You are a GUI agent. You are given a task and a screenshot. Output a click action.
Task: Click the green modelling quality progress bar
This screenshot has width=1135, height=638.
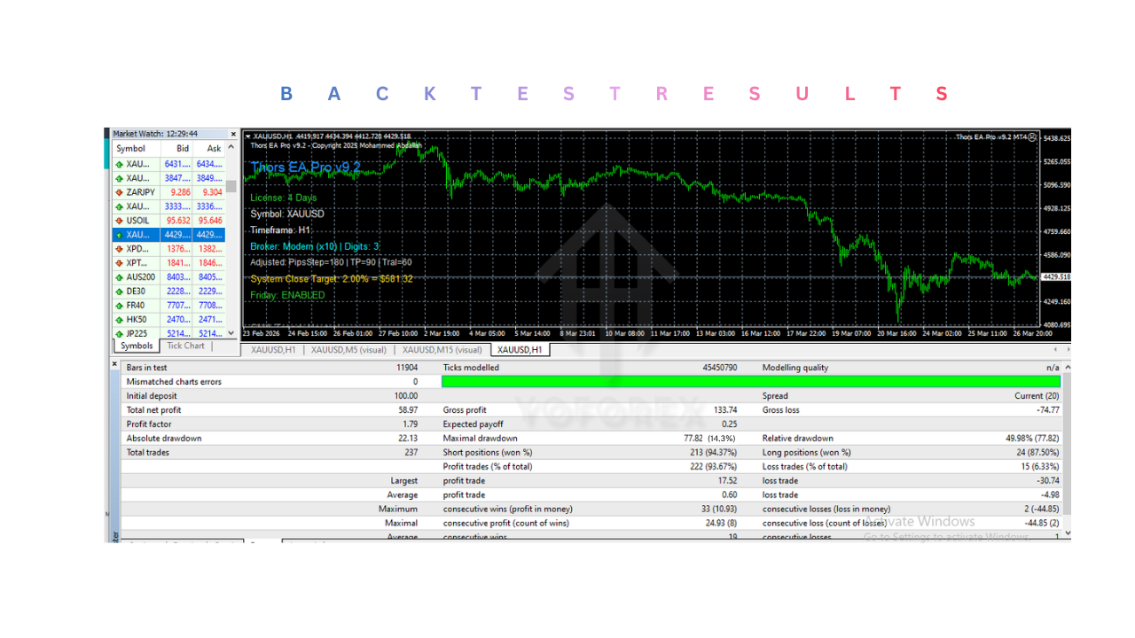(750, 381)
